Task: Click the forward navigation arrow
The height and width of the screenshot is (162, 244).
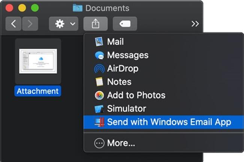Action: coord(30,24)
